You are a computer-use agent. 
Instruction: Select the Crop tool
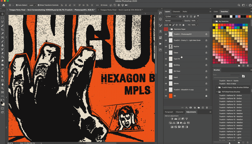3,30
